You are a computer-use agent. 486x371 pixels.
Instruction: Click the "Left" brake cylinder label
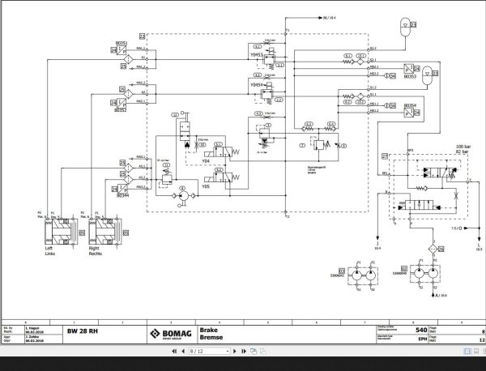pyautogui.click(x=49, y=248)
